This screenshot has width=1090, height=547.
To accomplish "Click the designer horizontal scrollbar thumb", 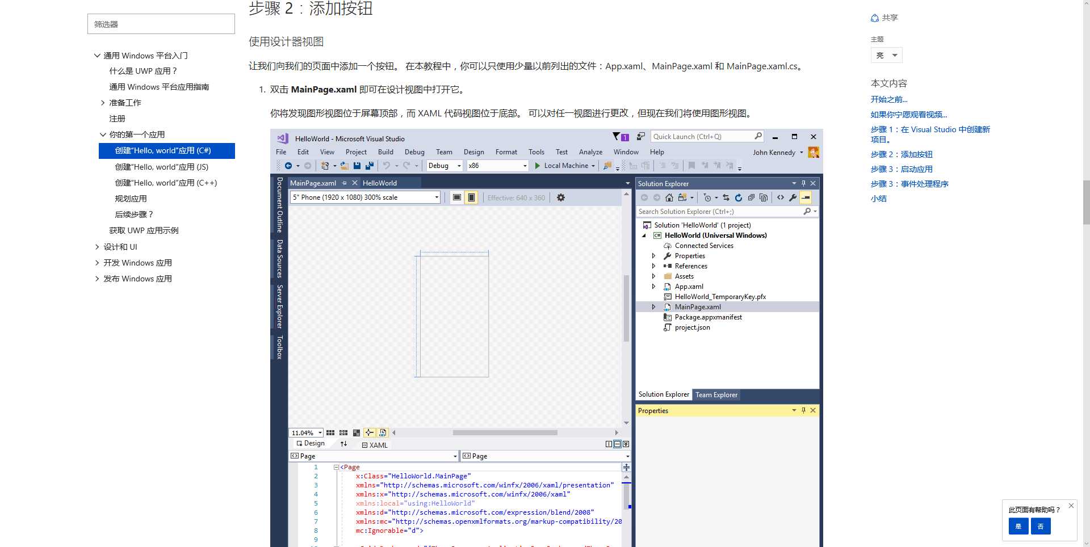I will click(x=505, y=432).
